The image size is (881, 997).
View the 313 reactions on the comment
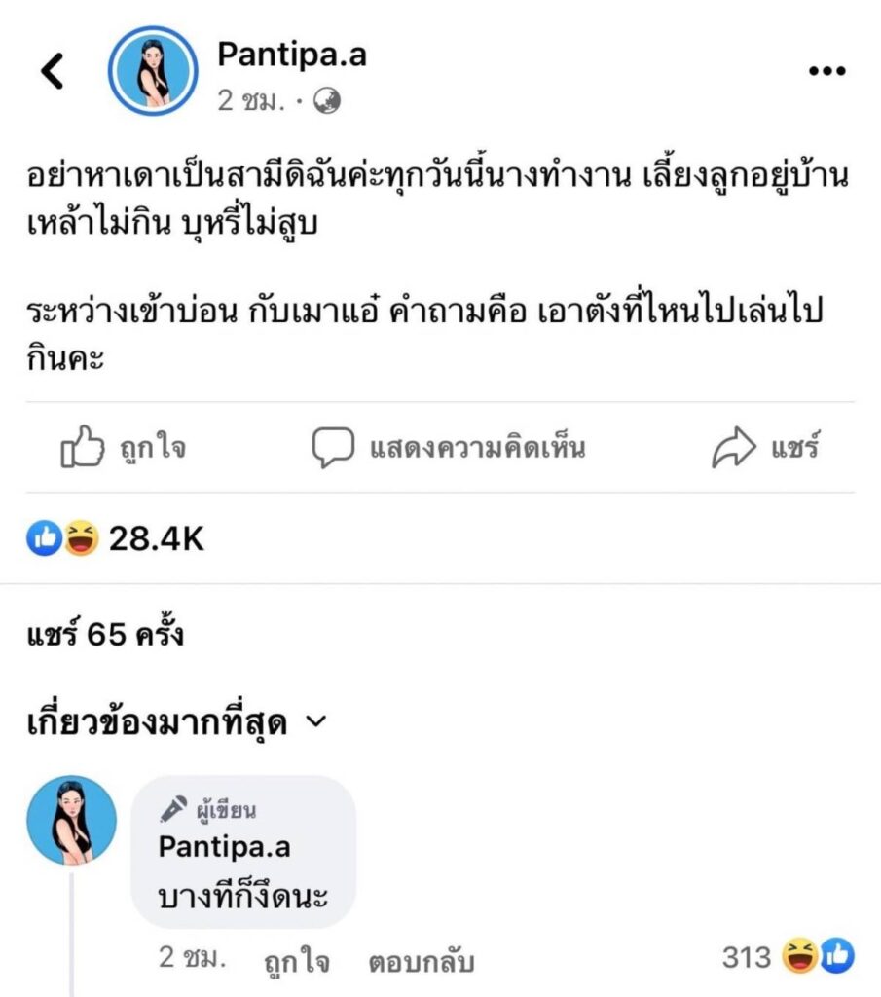[748, 958]
